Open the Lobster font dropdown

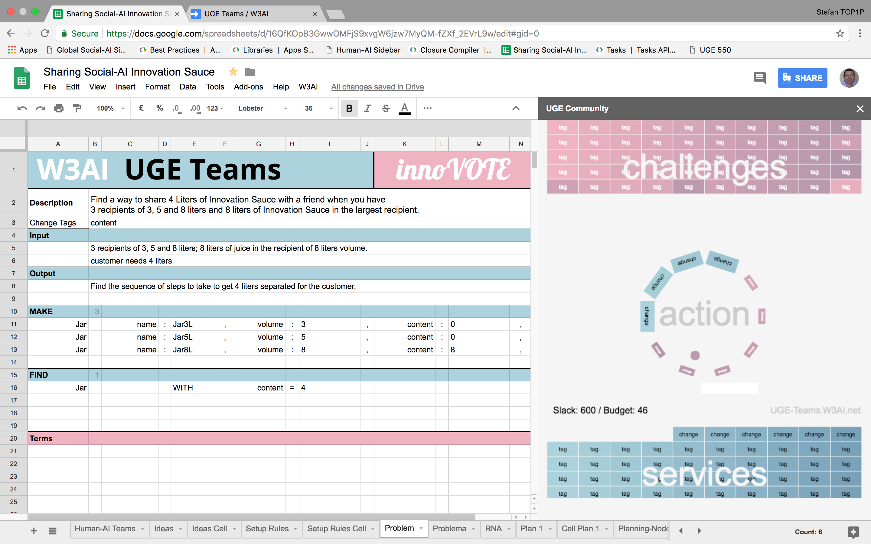pos(263,108)
